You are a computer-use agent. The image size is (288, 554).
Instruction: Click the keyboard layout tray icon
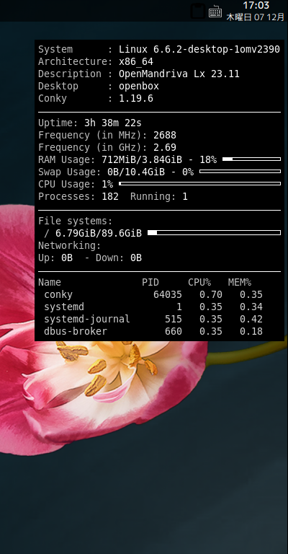pyautogui.click(x=215, y=12)
